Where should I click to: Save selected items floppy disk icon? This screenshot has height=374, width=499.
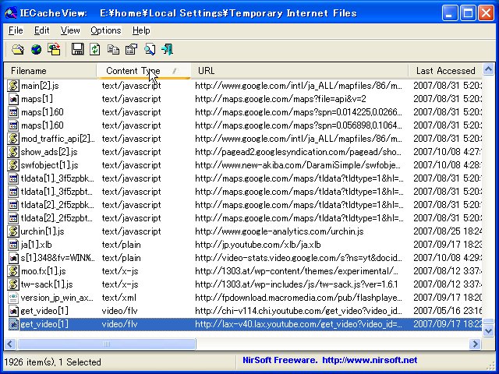77,50
